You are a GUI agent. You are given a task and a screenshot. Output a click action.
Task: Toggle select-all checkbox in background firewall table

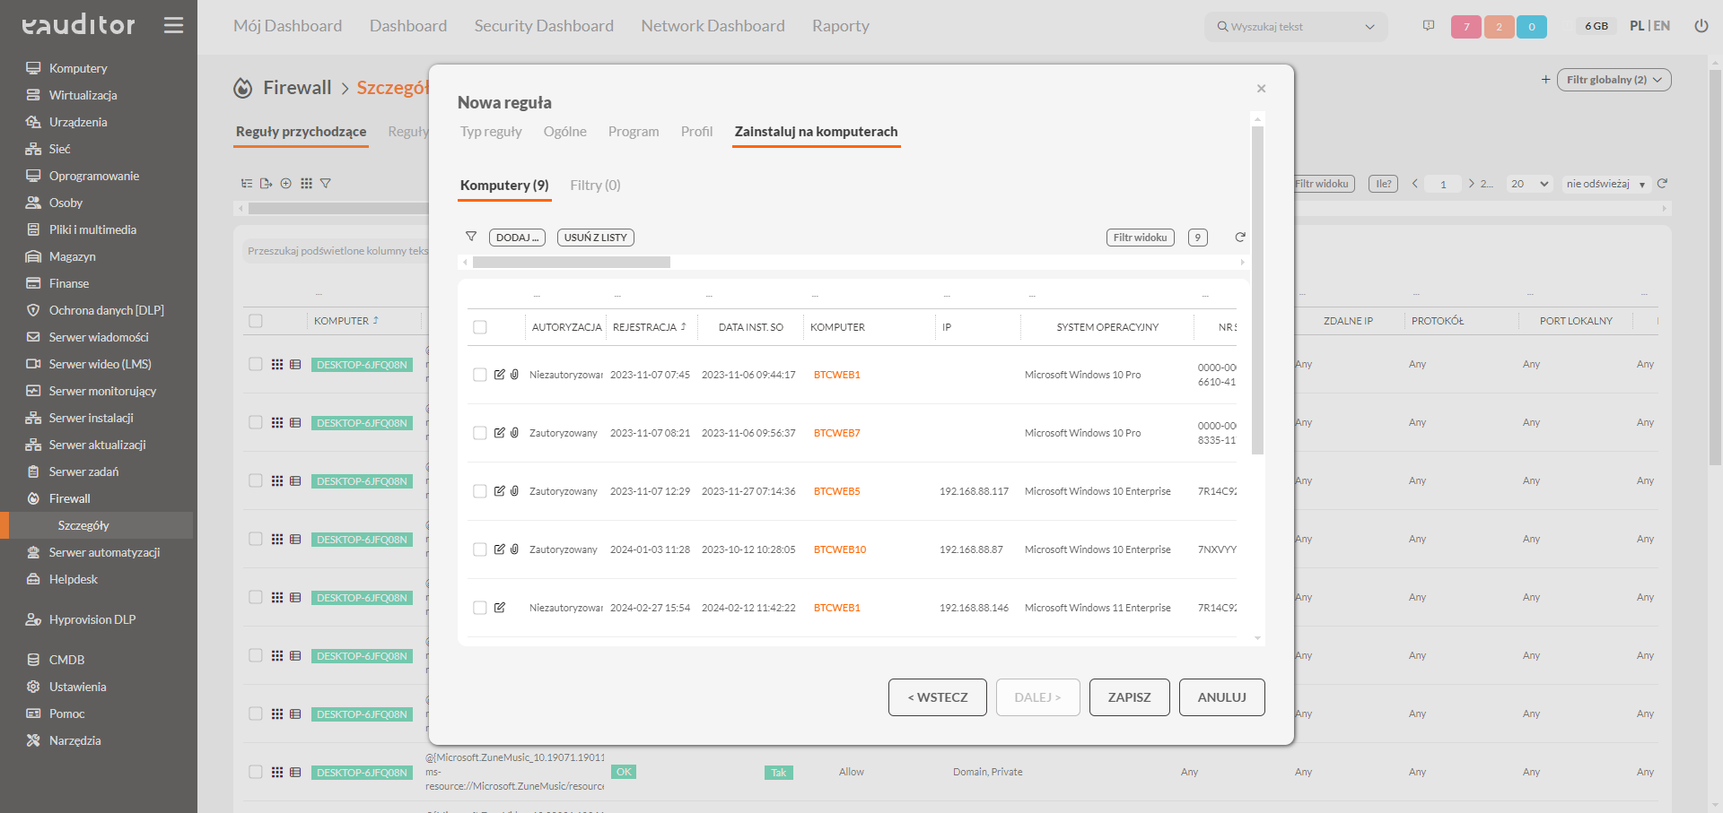tap(256, 321)
